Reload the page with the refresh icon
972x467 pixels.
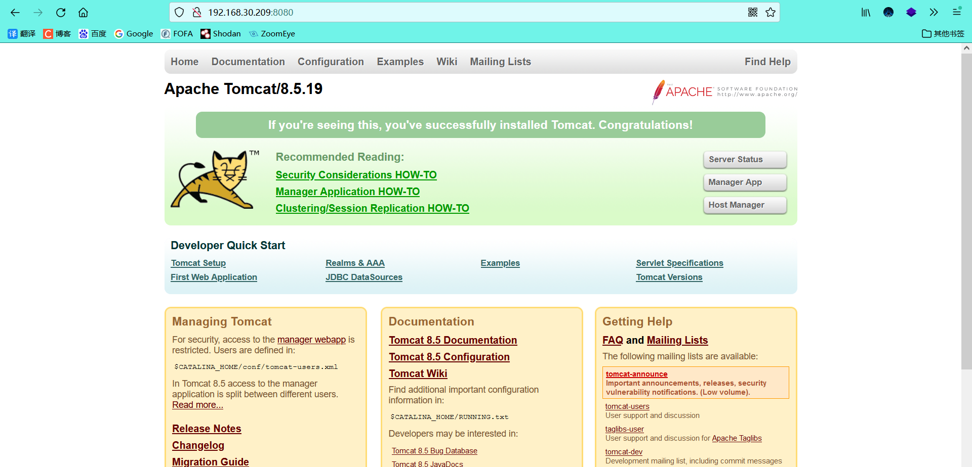point(61,13)
